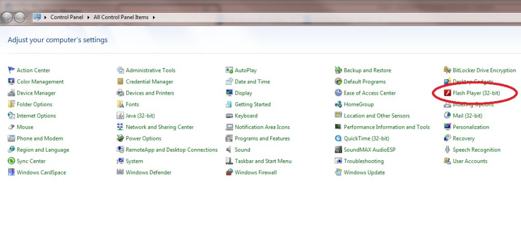
Task: Click the Flash Player red icon
Action: coord(447,93)
